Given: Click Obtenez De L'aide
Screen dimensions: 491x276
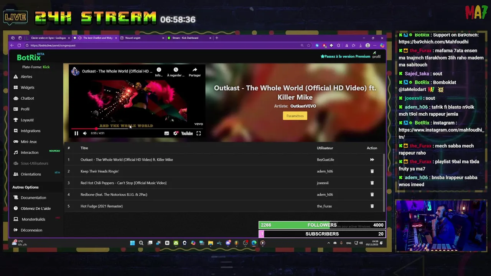Looking at the screenshot, I should tap(36, 209).
